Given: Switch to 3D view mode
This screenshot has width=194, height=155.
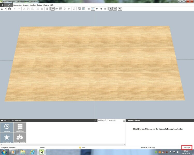Looking at the screenshot, I should [x=53, y=9].
